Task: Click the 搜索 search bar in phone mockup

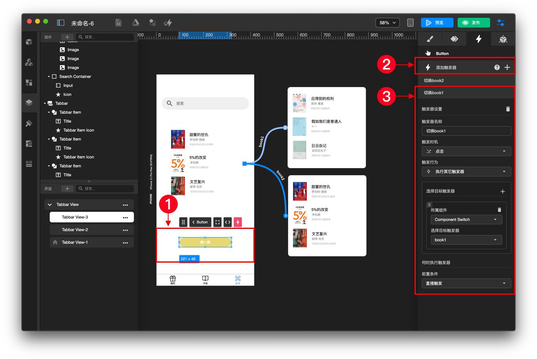Action: coord(205,103)
